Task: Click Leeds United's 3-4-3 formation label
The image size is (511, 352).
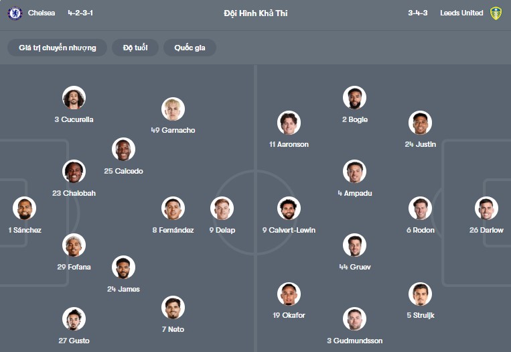Action: pos(417,13)
